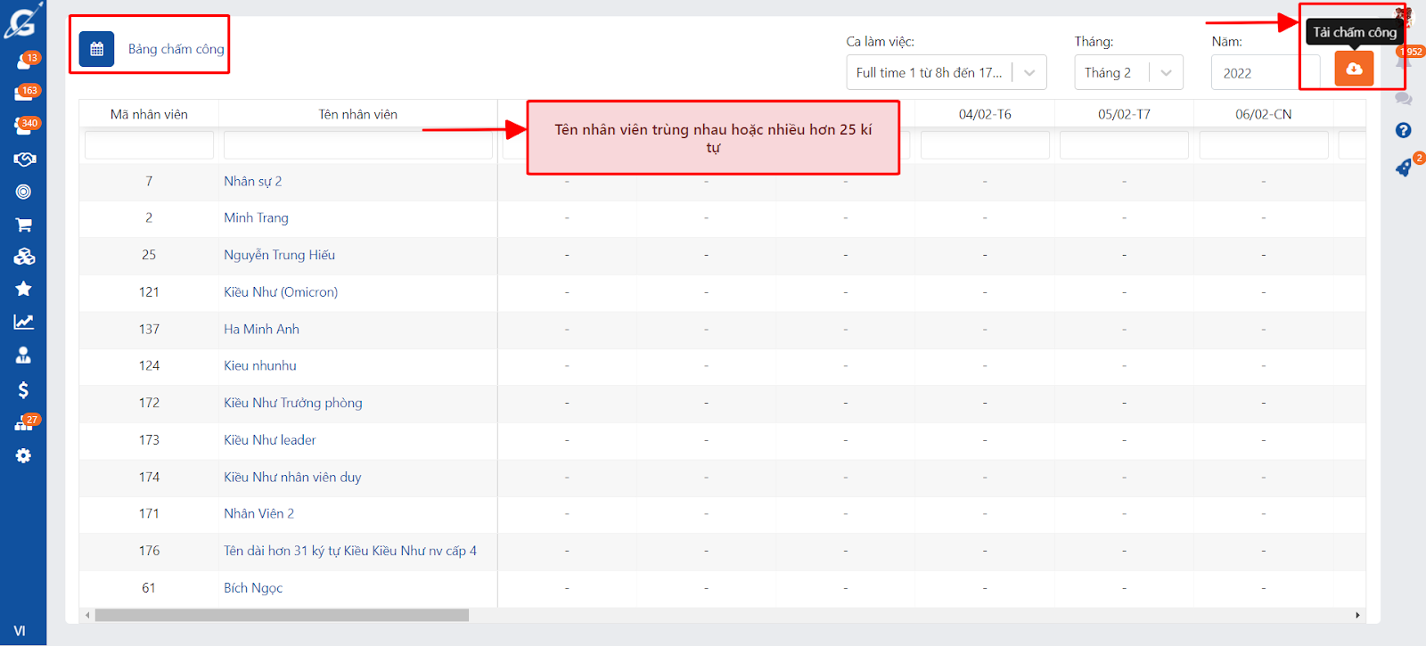Click the Bảng chấm công title

click(x=176, y=49)
